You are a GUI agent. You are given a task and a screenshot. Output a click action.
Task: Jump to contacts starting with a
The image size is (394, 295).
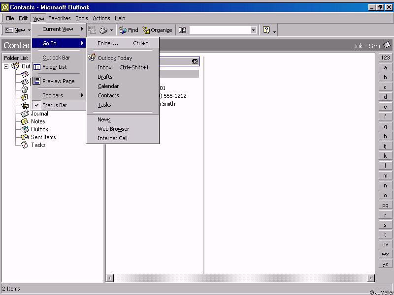[x=385, y=67]
